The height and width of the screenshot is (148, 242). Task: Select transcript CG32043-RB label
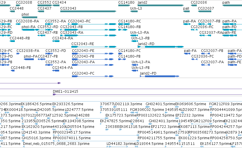tap(71, 27)
